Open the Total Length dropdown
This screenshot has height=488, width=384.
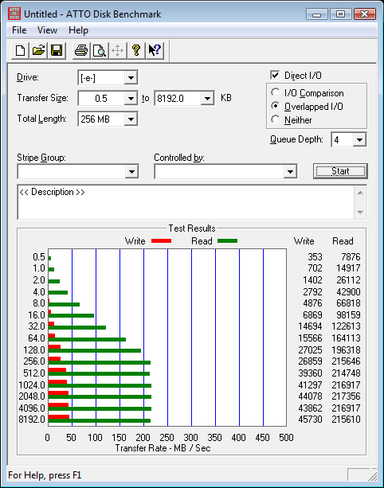pyautogui.click(x=131, y=119)
